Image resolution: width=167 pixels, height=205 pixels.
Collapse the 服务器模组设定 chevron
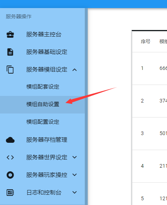point(75,70)
